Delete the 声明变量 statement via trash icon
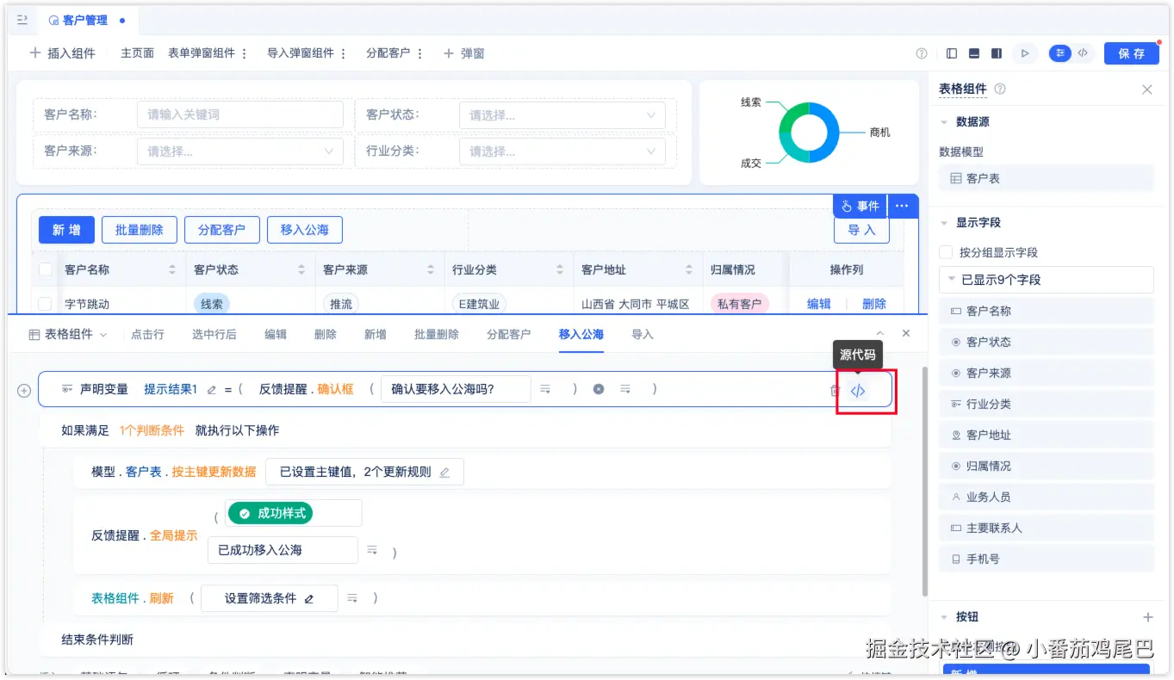Viewport: 1174px width, 680px height. point(834,391)
